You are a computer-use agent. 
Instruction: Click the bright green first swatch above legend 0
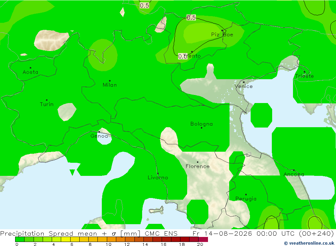[x=20, y=239]
